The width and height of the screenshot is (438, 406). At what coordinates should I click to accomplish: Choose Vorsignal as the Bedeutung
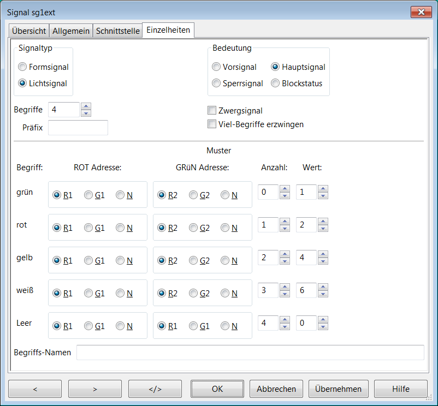coord(216,67)
